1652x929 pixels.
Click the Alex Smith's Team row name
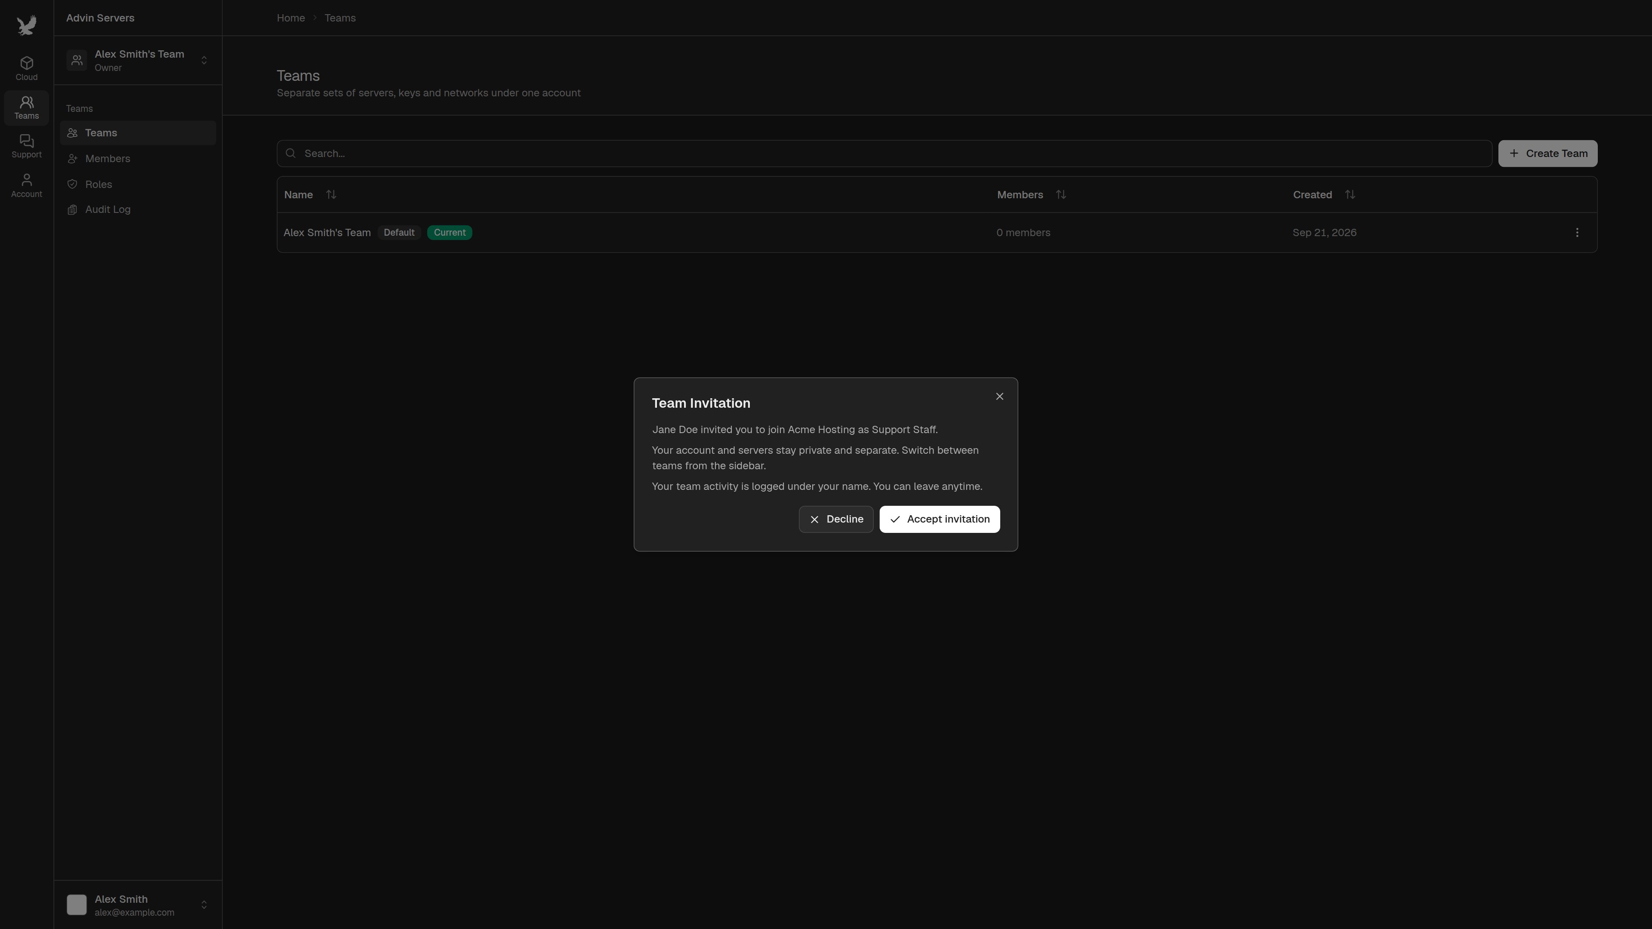(327, 233)
